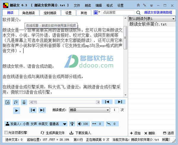The image size is (178, 145).
Task: Adjust volume 100 speaker icon
Action: 80,124
